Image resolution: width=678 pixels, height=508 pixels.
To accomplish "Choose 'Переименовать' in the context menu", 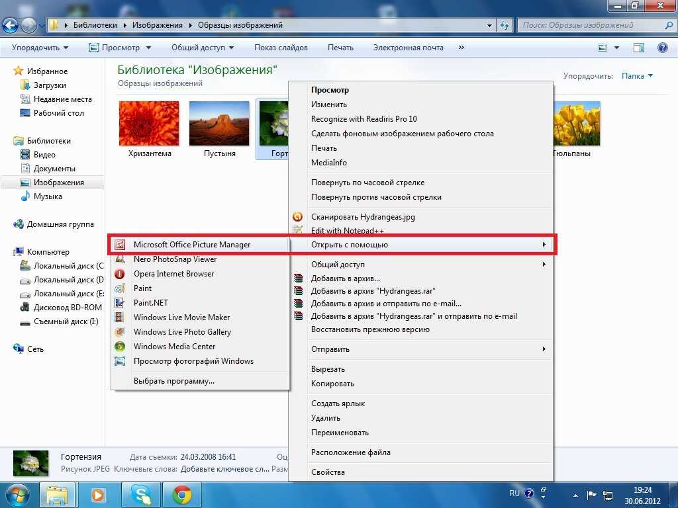I will (340, 433).
